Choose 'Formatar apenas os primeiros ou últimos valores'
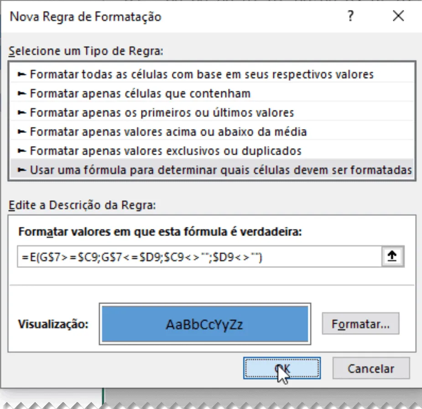The image size is (422, 409). (212, 112)
